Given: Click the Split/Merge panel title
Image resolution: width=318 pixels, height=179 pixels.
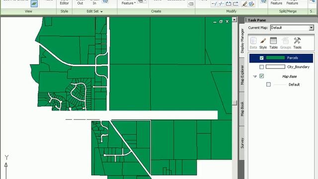Looking at the screenshot, I should click(x=288, y=11).
